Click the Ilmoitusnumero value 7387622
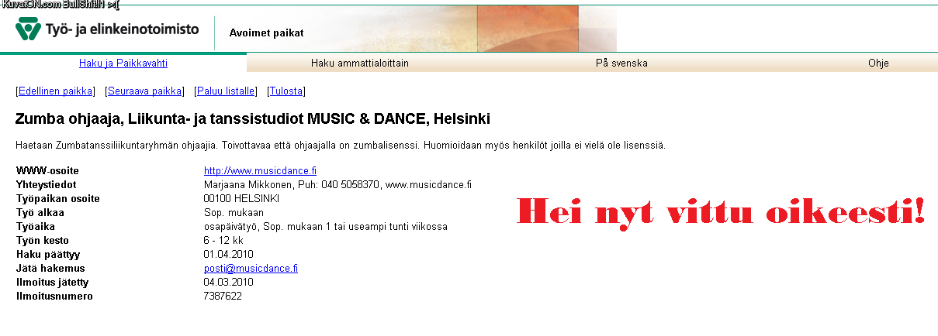Image resolution: width=938 pixels, height=336 pixels. (223, 296)
